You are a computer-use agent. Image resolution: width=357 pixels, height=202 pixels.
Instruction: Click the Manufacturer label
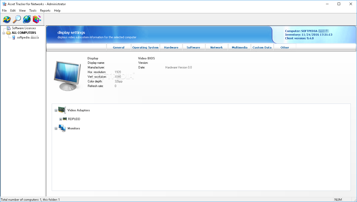[x=96, y=67]
